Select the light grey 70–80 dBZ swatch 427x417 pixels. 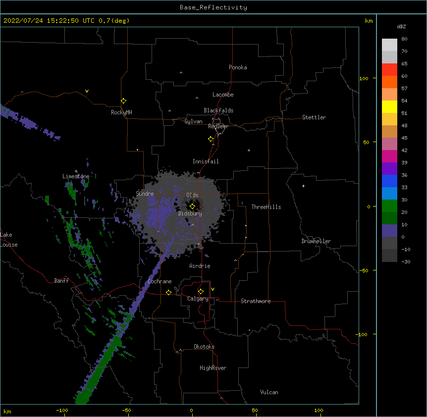pos(389,45)
